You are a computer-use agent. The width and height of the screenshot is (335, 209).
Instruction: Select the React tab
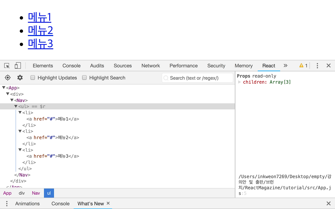(269, 66)
